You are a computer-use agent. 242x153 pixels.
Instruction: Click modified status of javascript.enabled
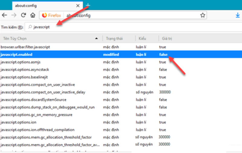(111, 55)
